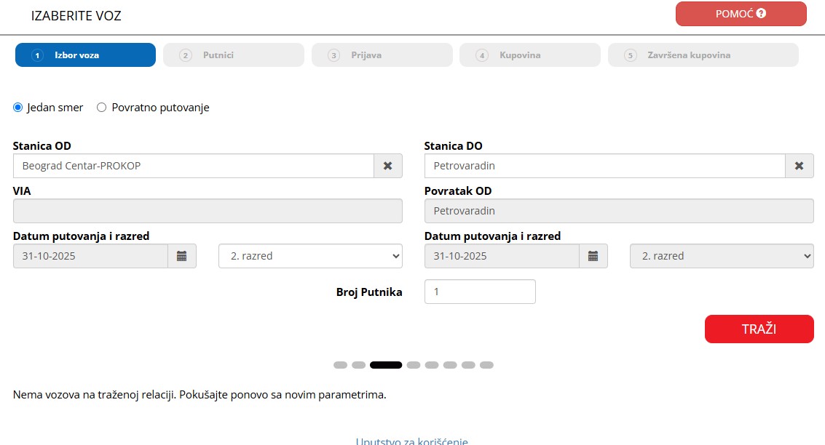Go to the Prijava step tab
Image resolution: width=825 pixels, height=445 pixels.
coord(382,55)
